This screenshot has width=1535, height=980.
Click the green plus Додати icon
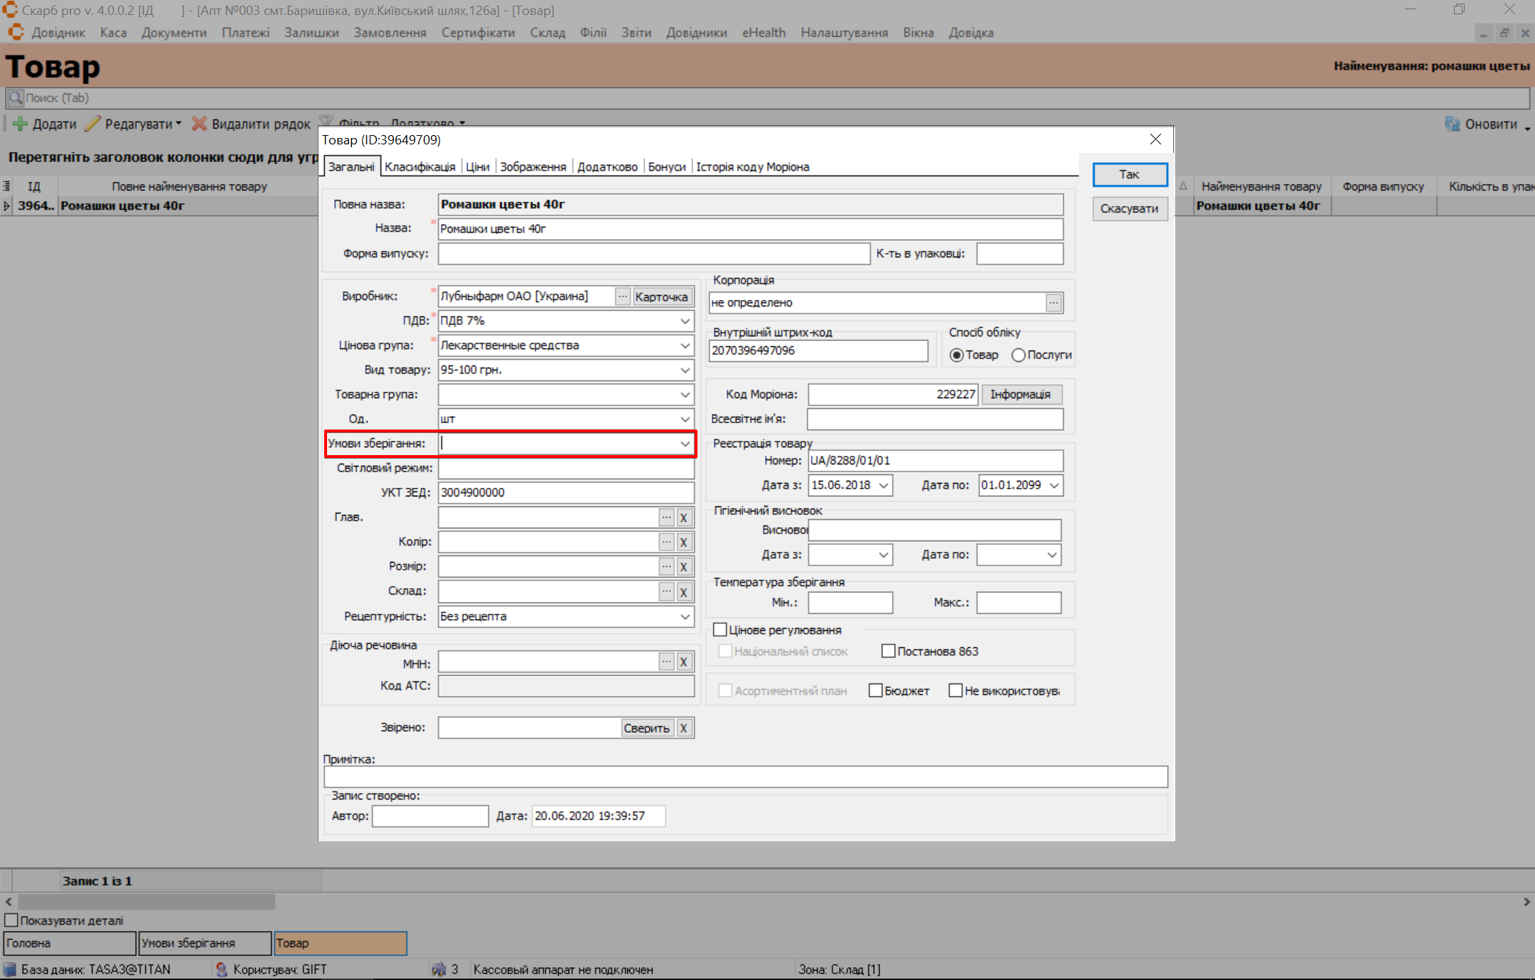(x=21, y=124)
